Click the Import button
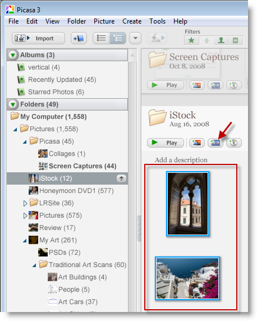The width and height of the screenshot is (257, 321). 38,38
